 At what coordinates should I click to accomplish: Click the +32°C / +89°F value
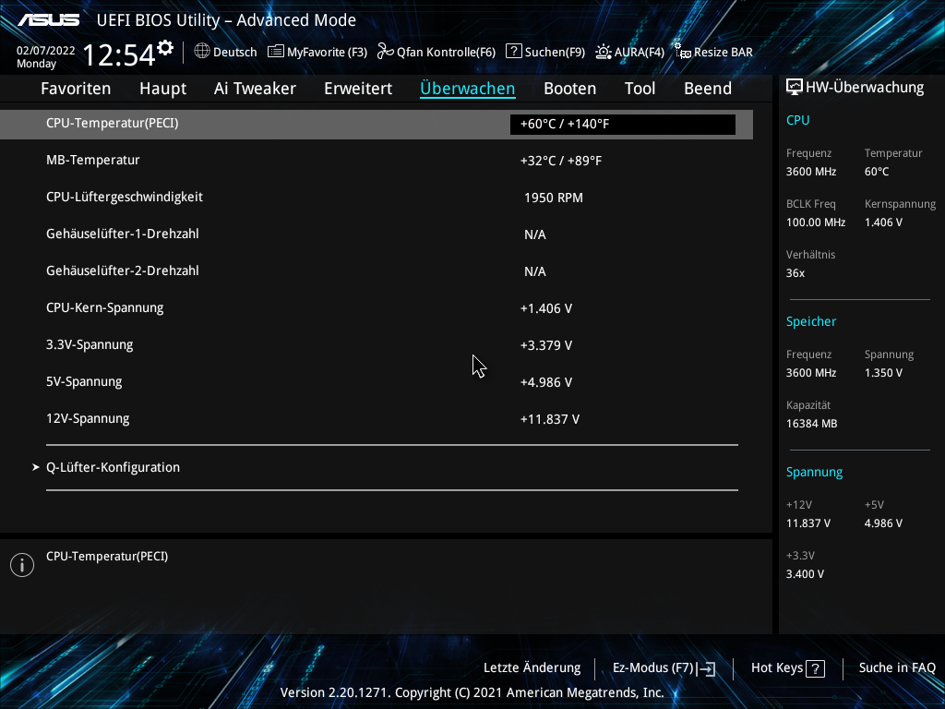pyautogui.click(x=561, y=161)
